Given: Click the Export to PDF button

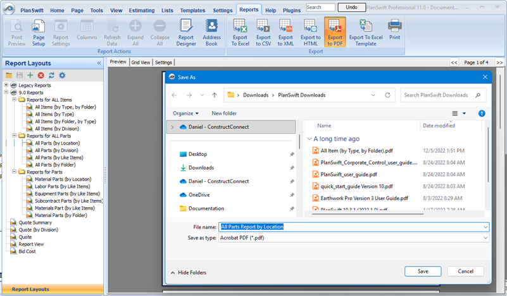Looking at the screenshot, I should (x=335, y=33).
